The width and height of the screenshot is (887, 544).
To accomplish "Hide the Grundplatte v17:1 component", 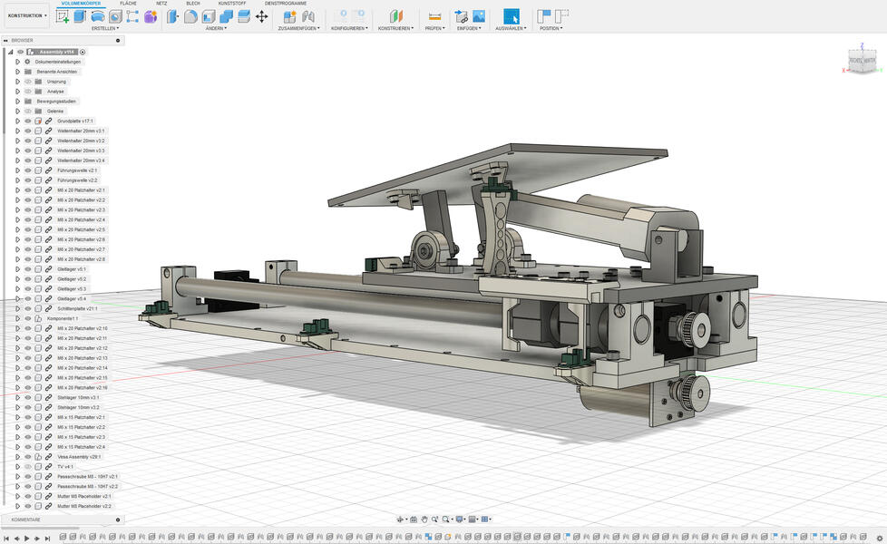I will pyautogui.click(x=28, y=121).
